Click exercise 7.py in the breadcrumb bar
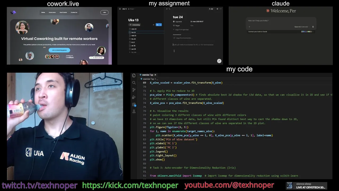This screenshot has height=191, width=339. [149, 79]
